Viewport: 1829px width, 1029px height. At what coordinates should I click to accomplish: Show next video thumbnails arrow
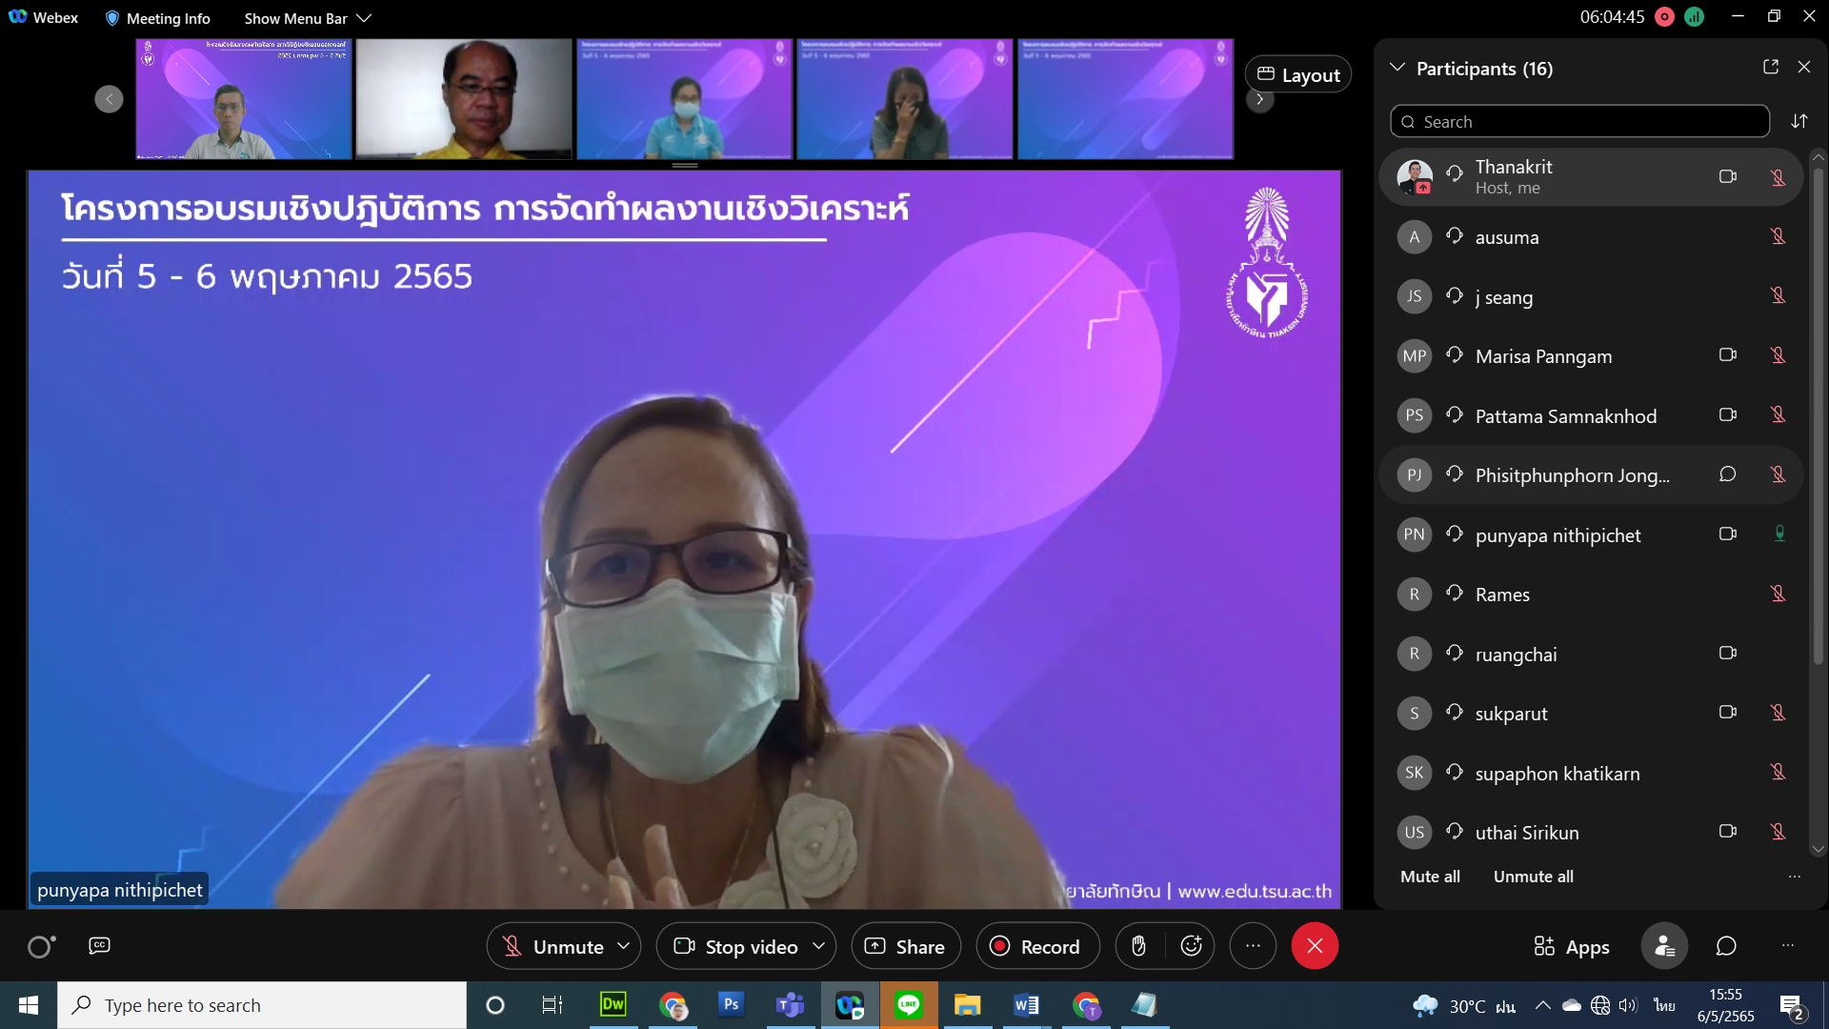click(1259, 99)
